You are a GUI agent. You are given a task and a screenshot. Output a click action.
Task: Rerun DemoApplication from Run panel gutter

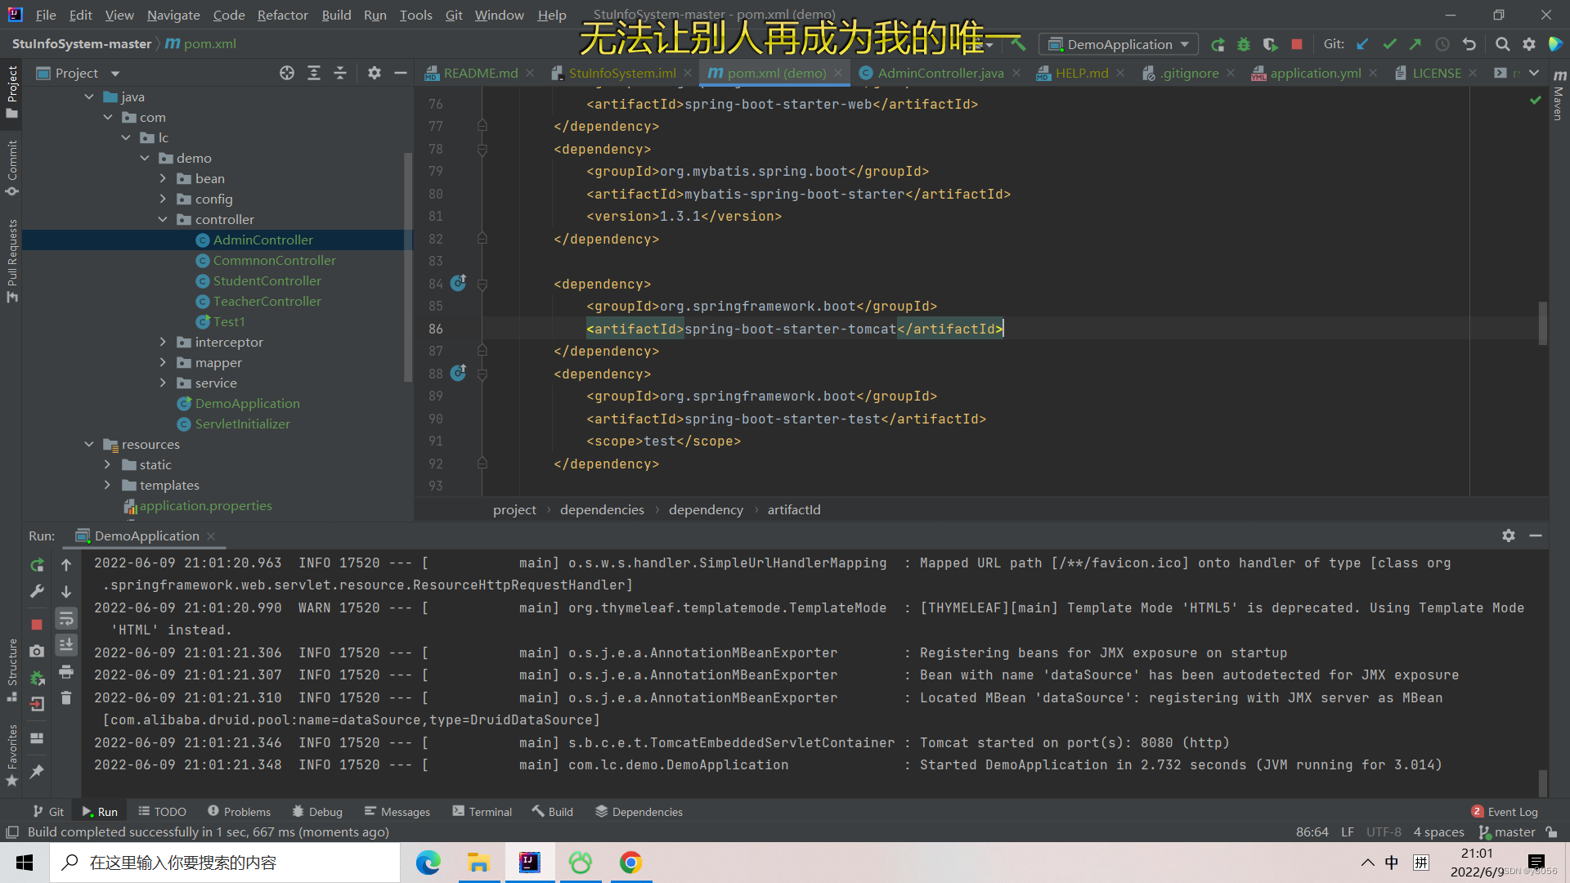[x=37, y=565]
